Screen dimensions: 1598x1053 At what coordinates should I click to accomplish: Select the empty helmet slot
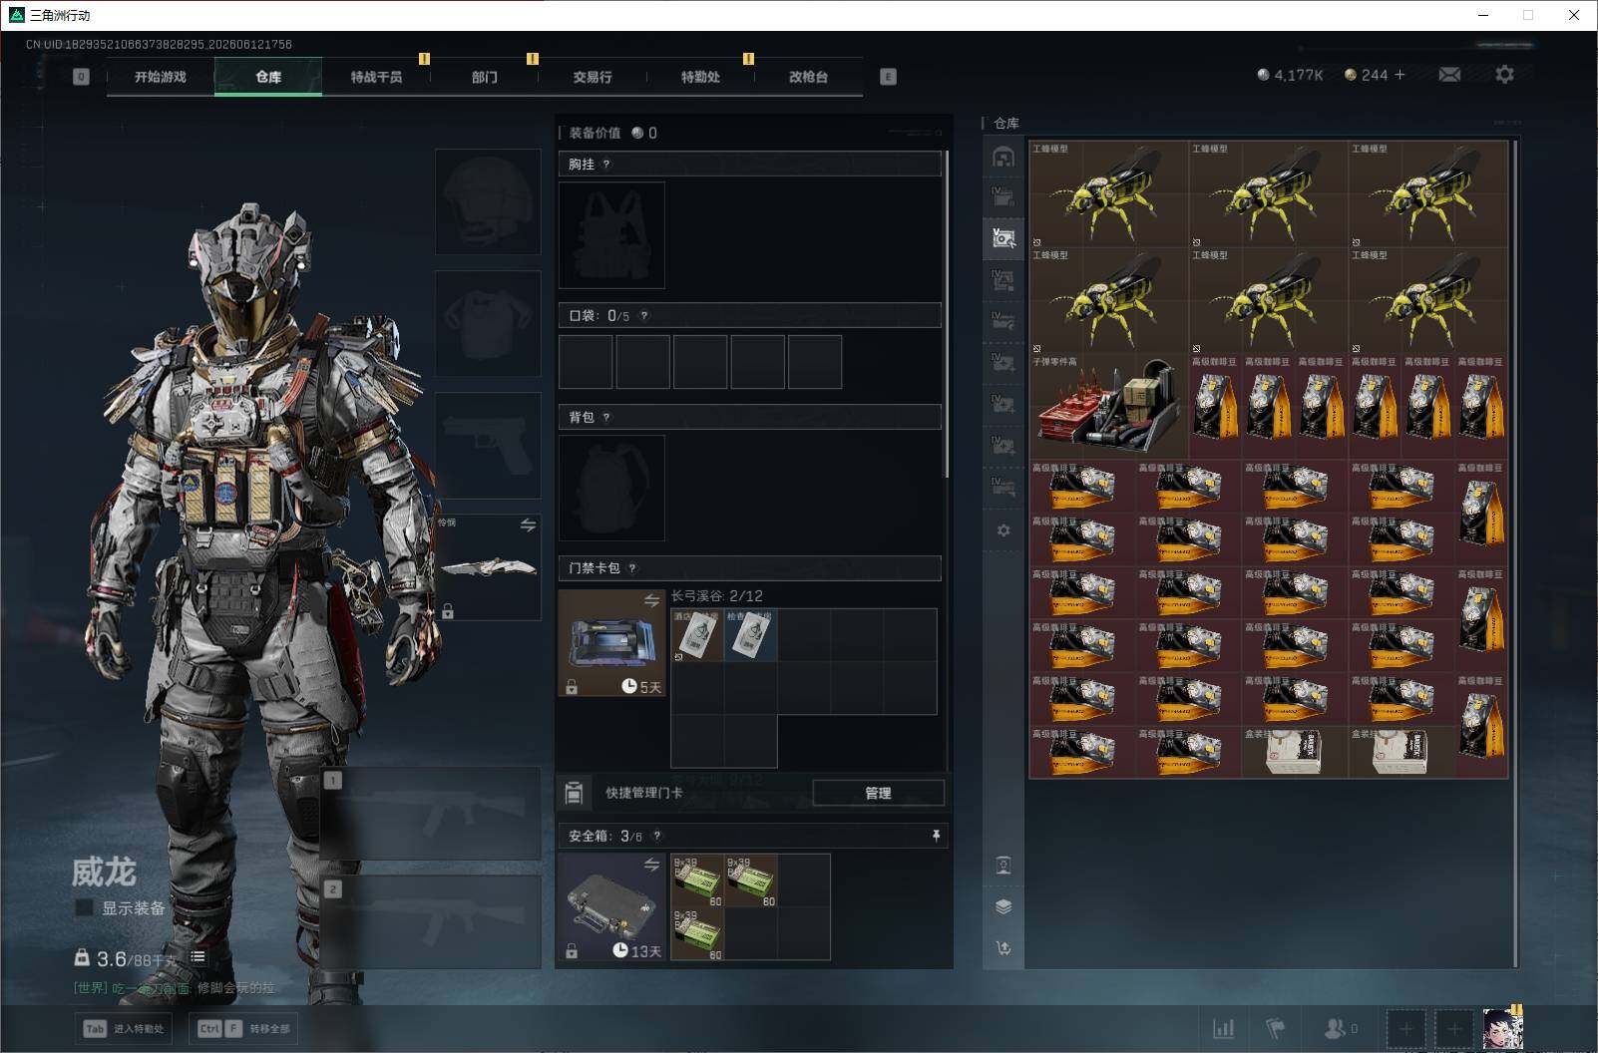click(x=488, y=201)
